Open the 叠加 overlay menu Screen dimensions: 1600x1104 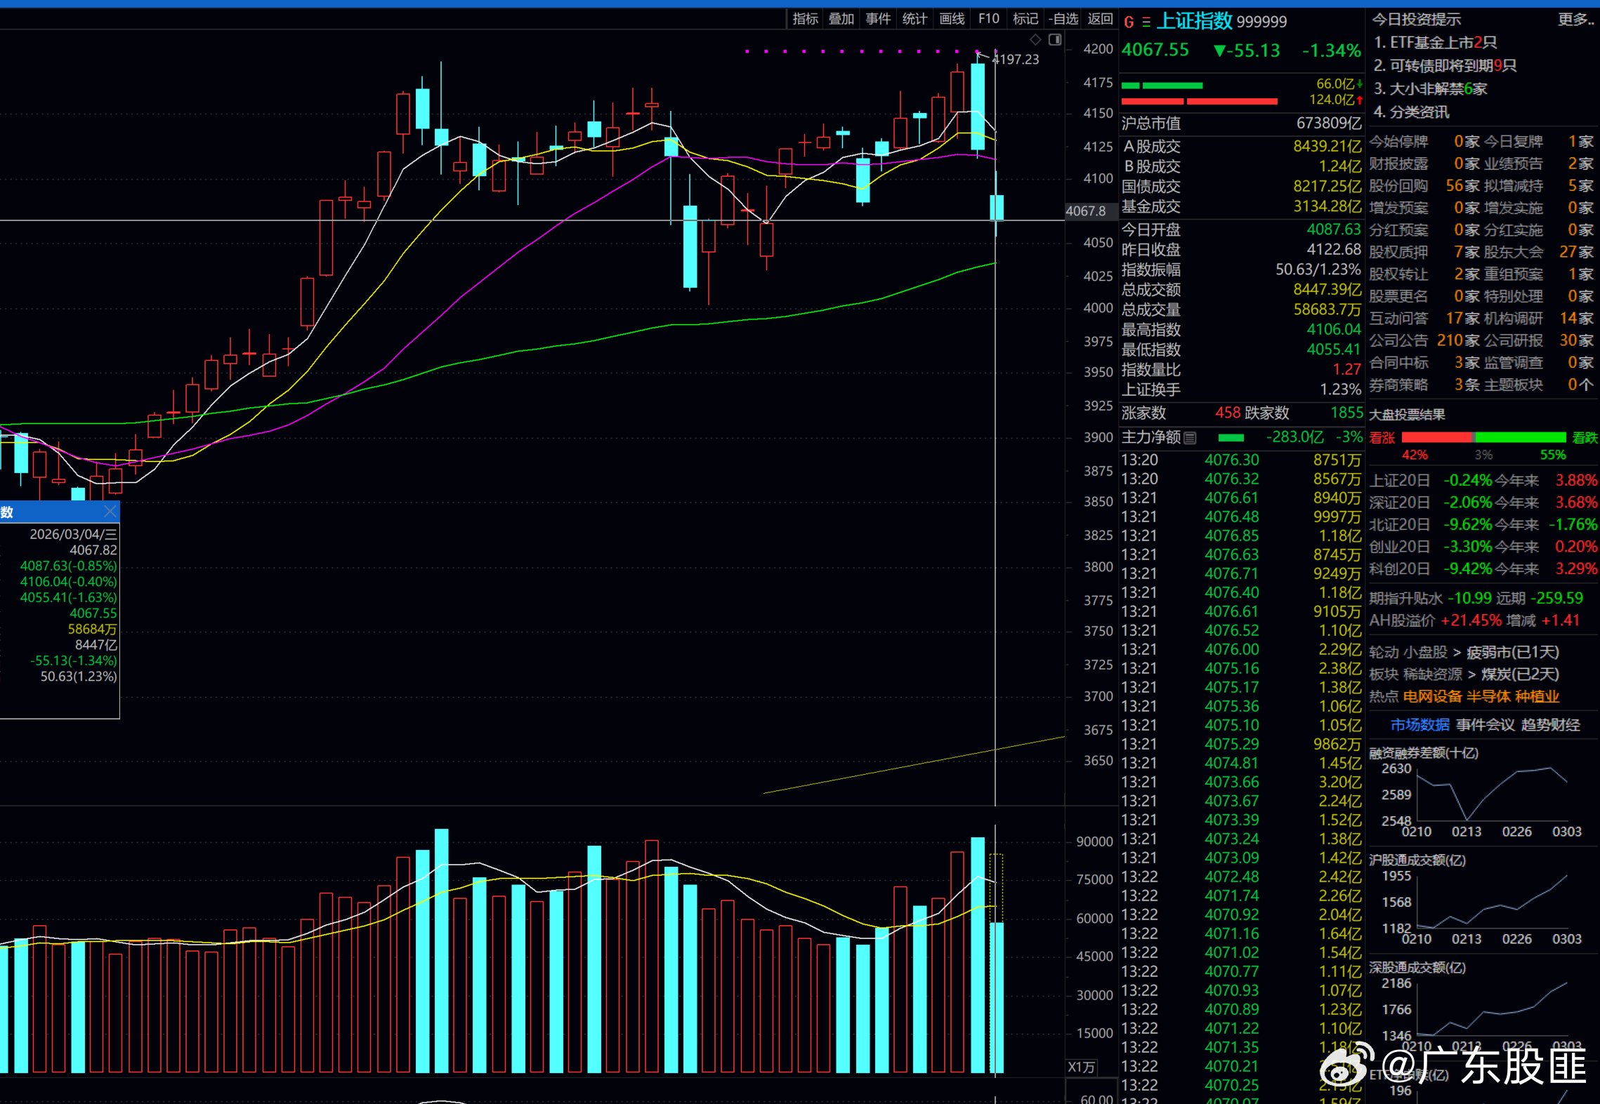point(841,19)
